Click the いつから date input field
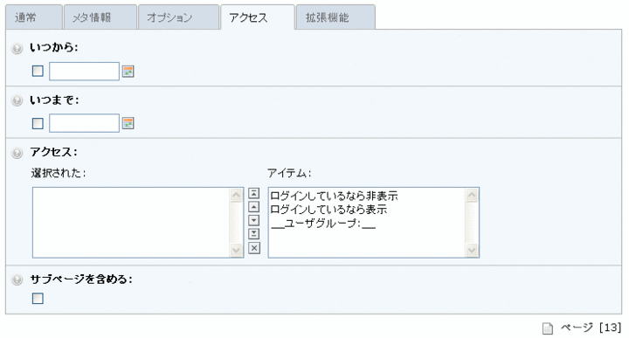The image size is (629, 338). point(84,72)
